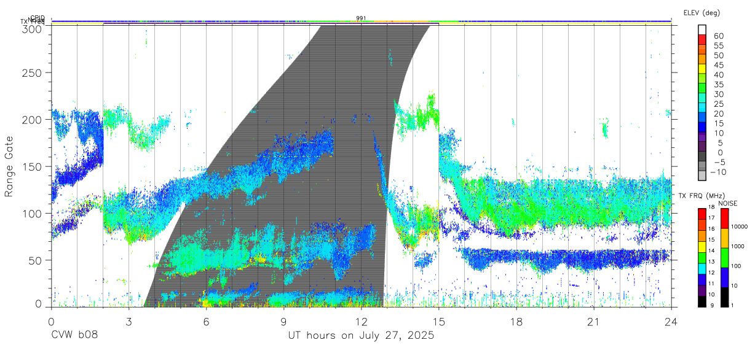Click the '991' CPID value at top
This screenshot has width=755, height=348.
tap(361, 18)
